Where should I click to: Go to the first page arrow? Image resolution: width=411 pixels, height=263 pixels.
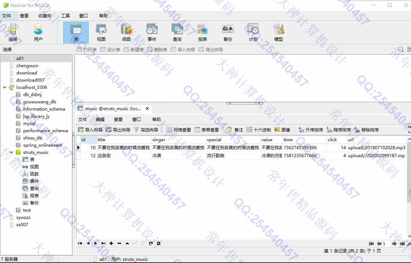point(371,243)
